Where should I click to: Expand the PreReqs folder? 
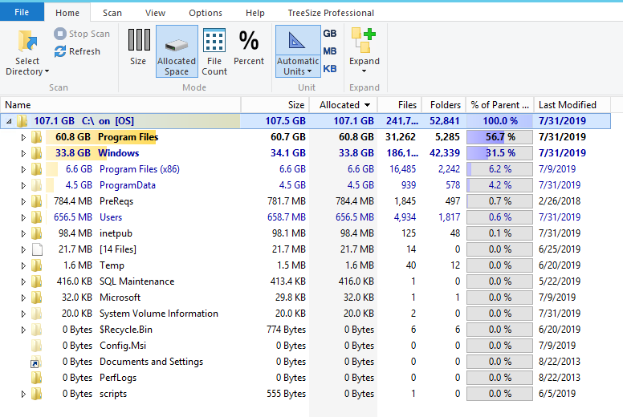23,201
